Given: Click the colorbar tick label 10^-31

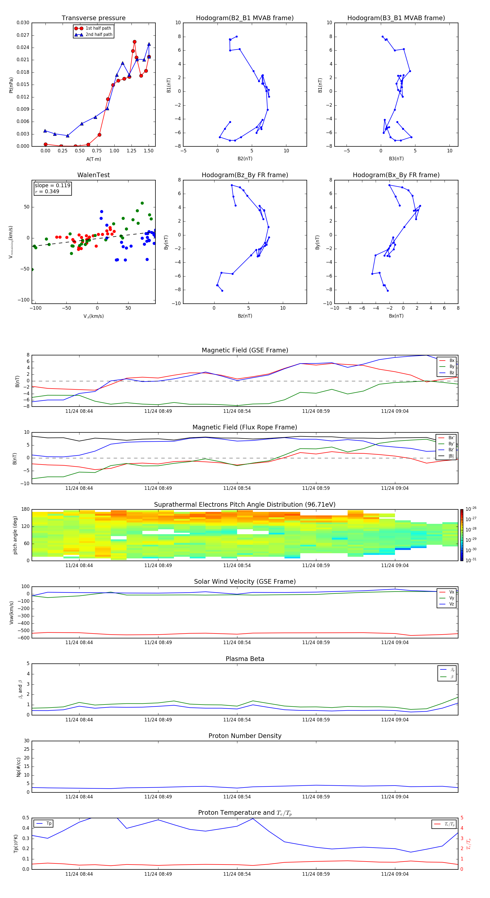Looking at the screenshot, I should click(x=471, y=560).
